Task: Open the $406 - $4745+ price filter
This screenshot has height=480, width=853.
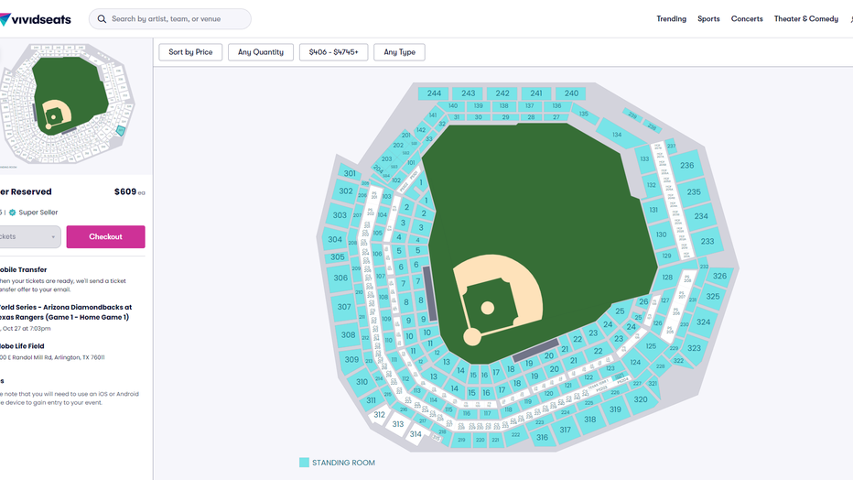Action: click(333, 52)
